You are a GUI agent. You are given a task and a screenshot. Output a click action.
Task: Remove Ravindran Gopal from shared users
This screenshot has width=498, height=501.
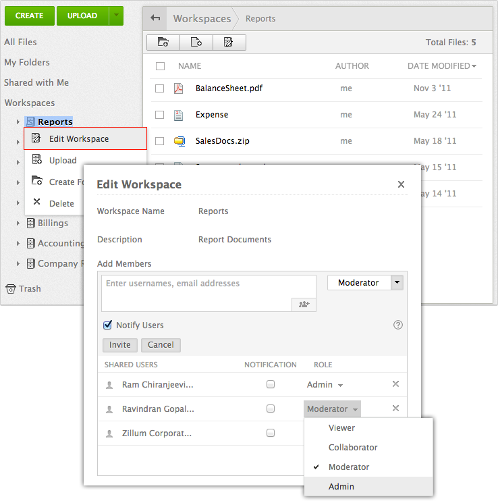pyautogui.click(x=395, y=408)
